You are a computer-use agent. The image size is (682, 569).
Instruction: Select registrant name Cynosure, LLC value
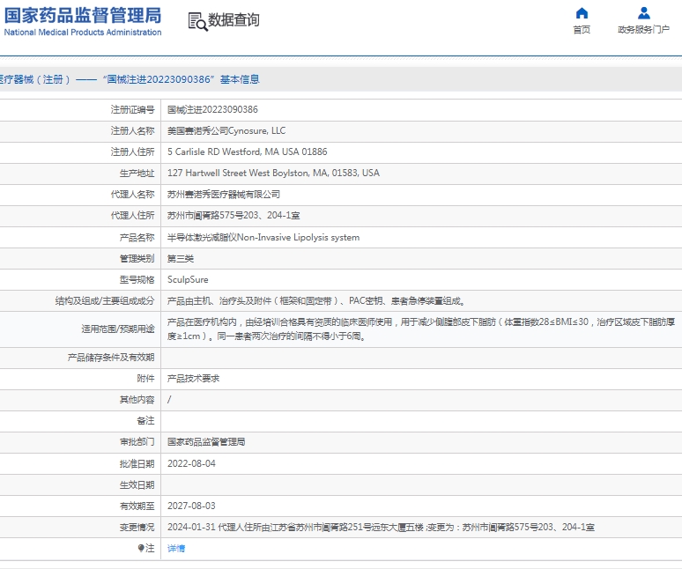click(x=226, y=130)
